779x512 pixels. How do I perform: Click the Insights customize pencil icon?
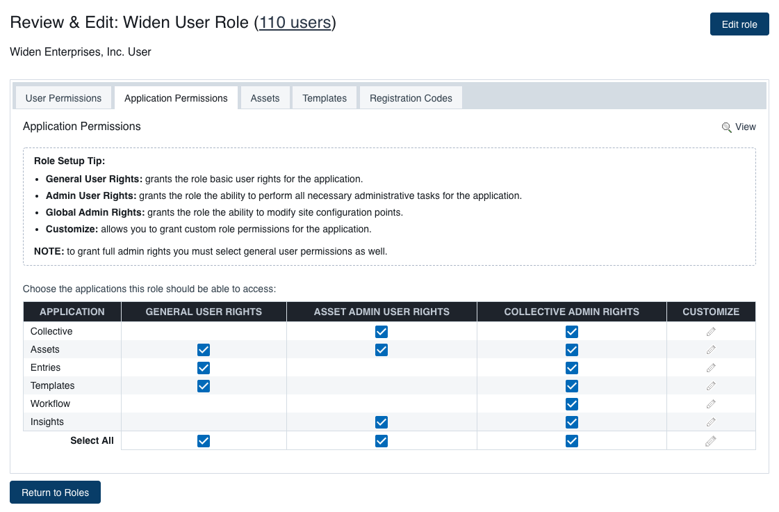coord(710,422)
